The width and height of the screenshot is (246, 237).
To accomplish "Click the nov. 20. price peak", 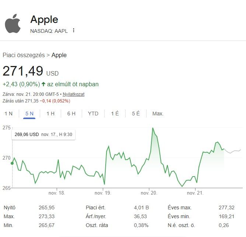I will 152,128.
